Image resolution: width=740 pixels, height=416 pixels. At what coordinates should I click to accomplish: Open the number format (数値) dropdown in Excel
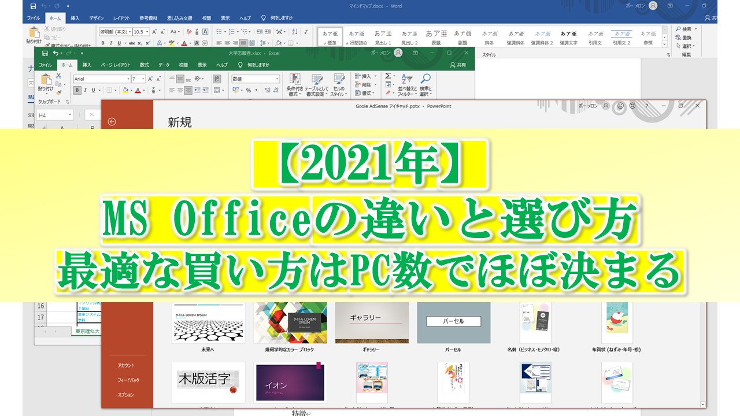point(277,79)
